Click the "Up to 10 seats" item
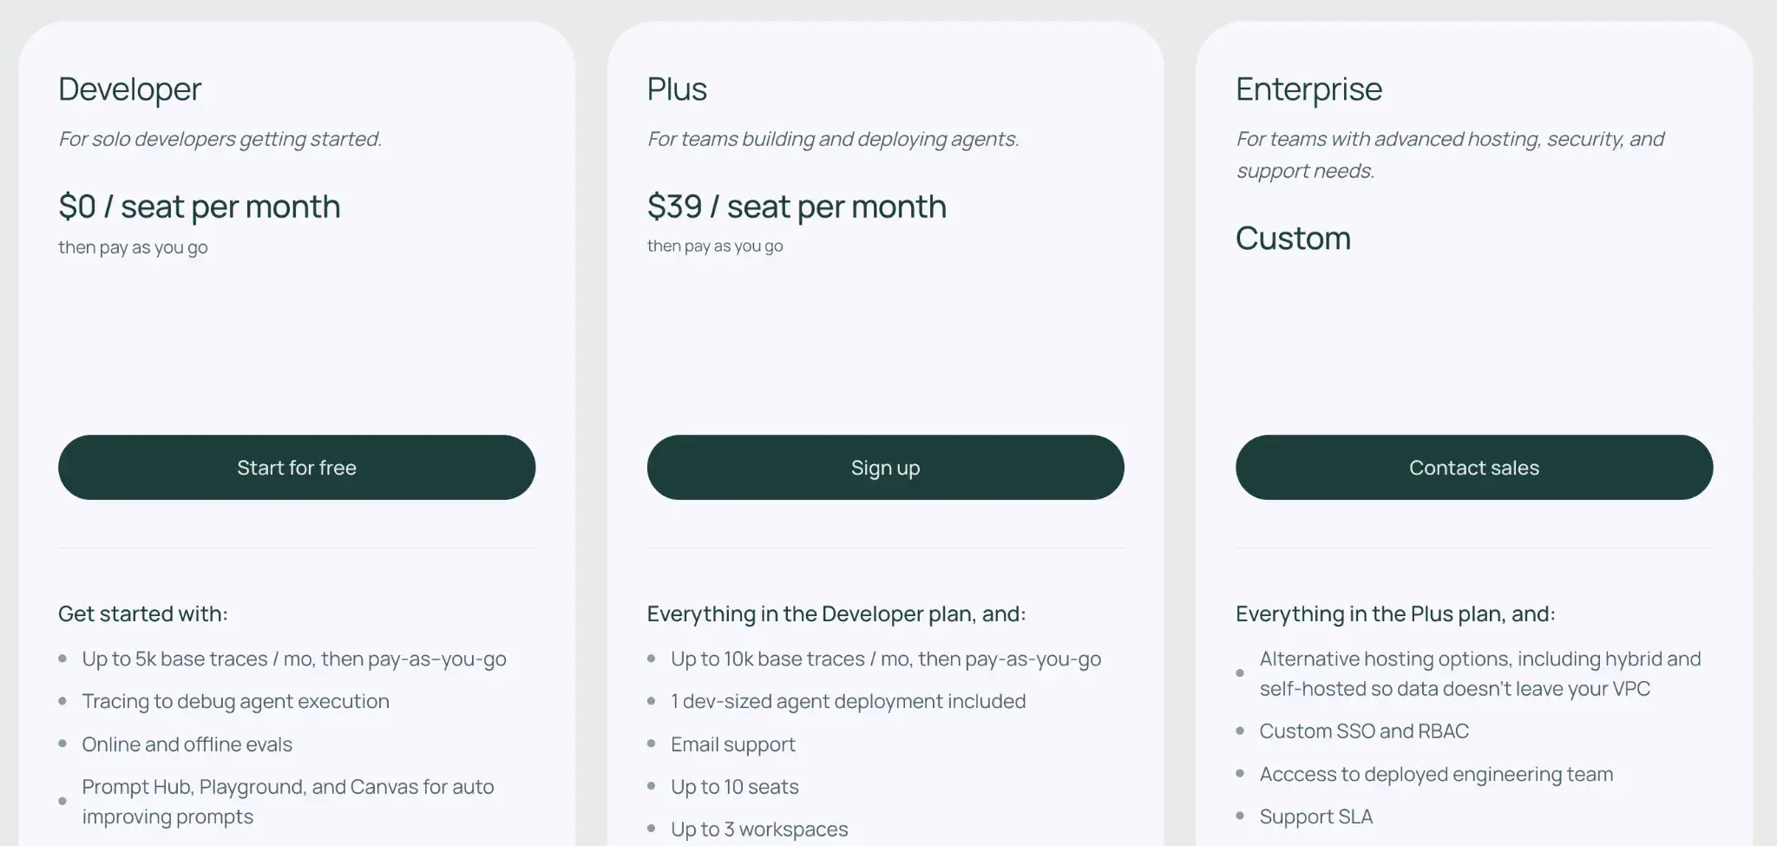 coord(734,787)
